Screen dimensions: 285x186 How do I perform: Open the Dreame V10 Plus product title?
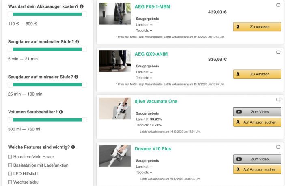tap(153, 149)
